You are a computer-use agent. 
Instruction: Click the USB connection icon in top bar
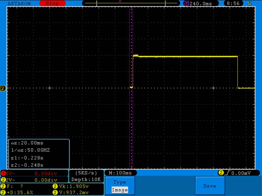[x=249, y=4]
